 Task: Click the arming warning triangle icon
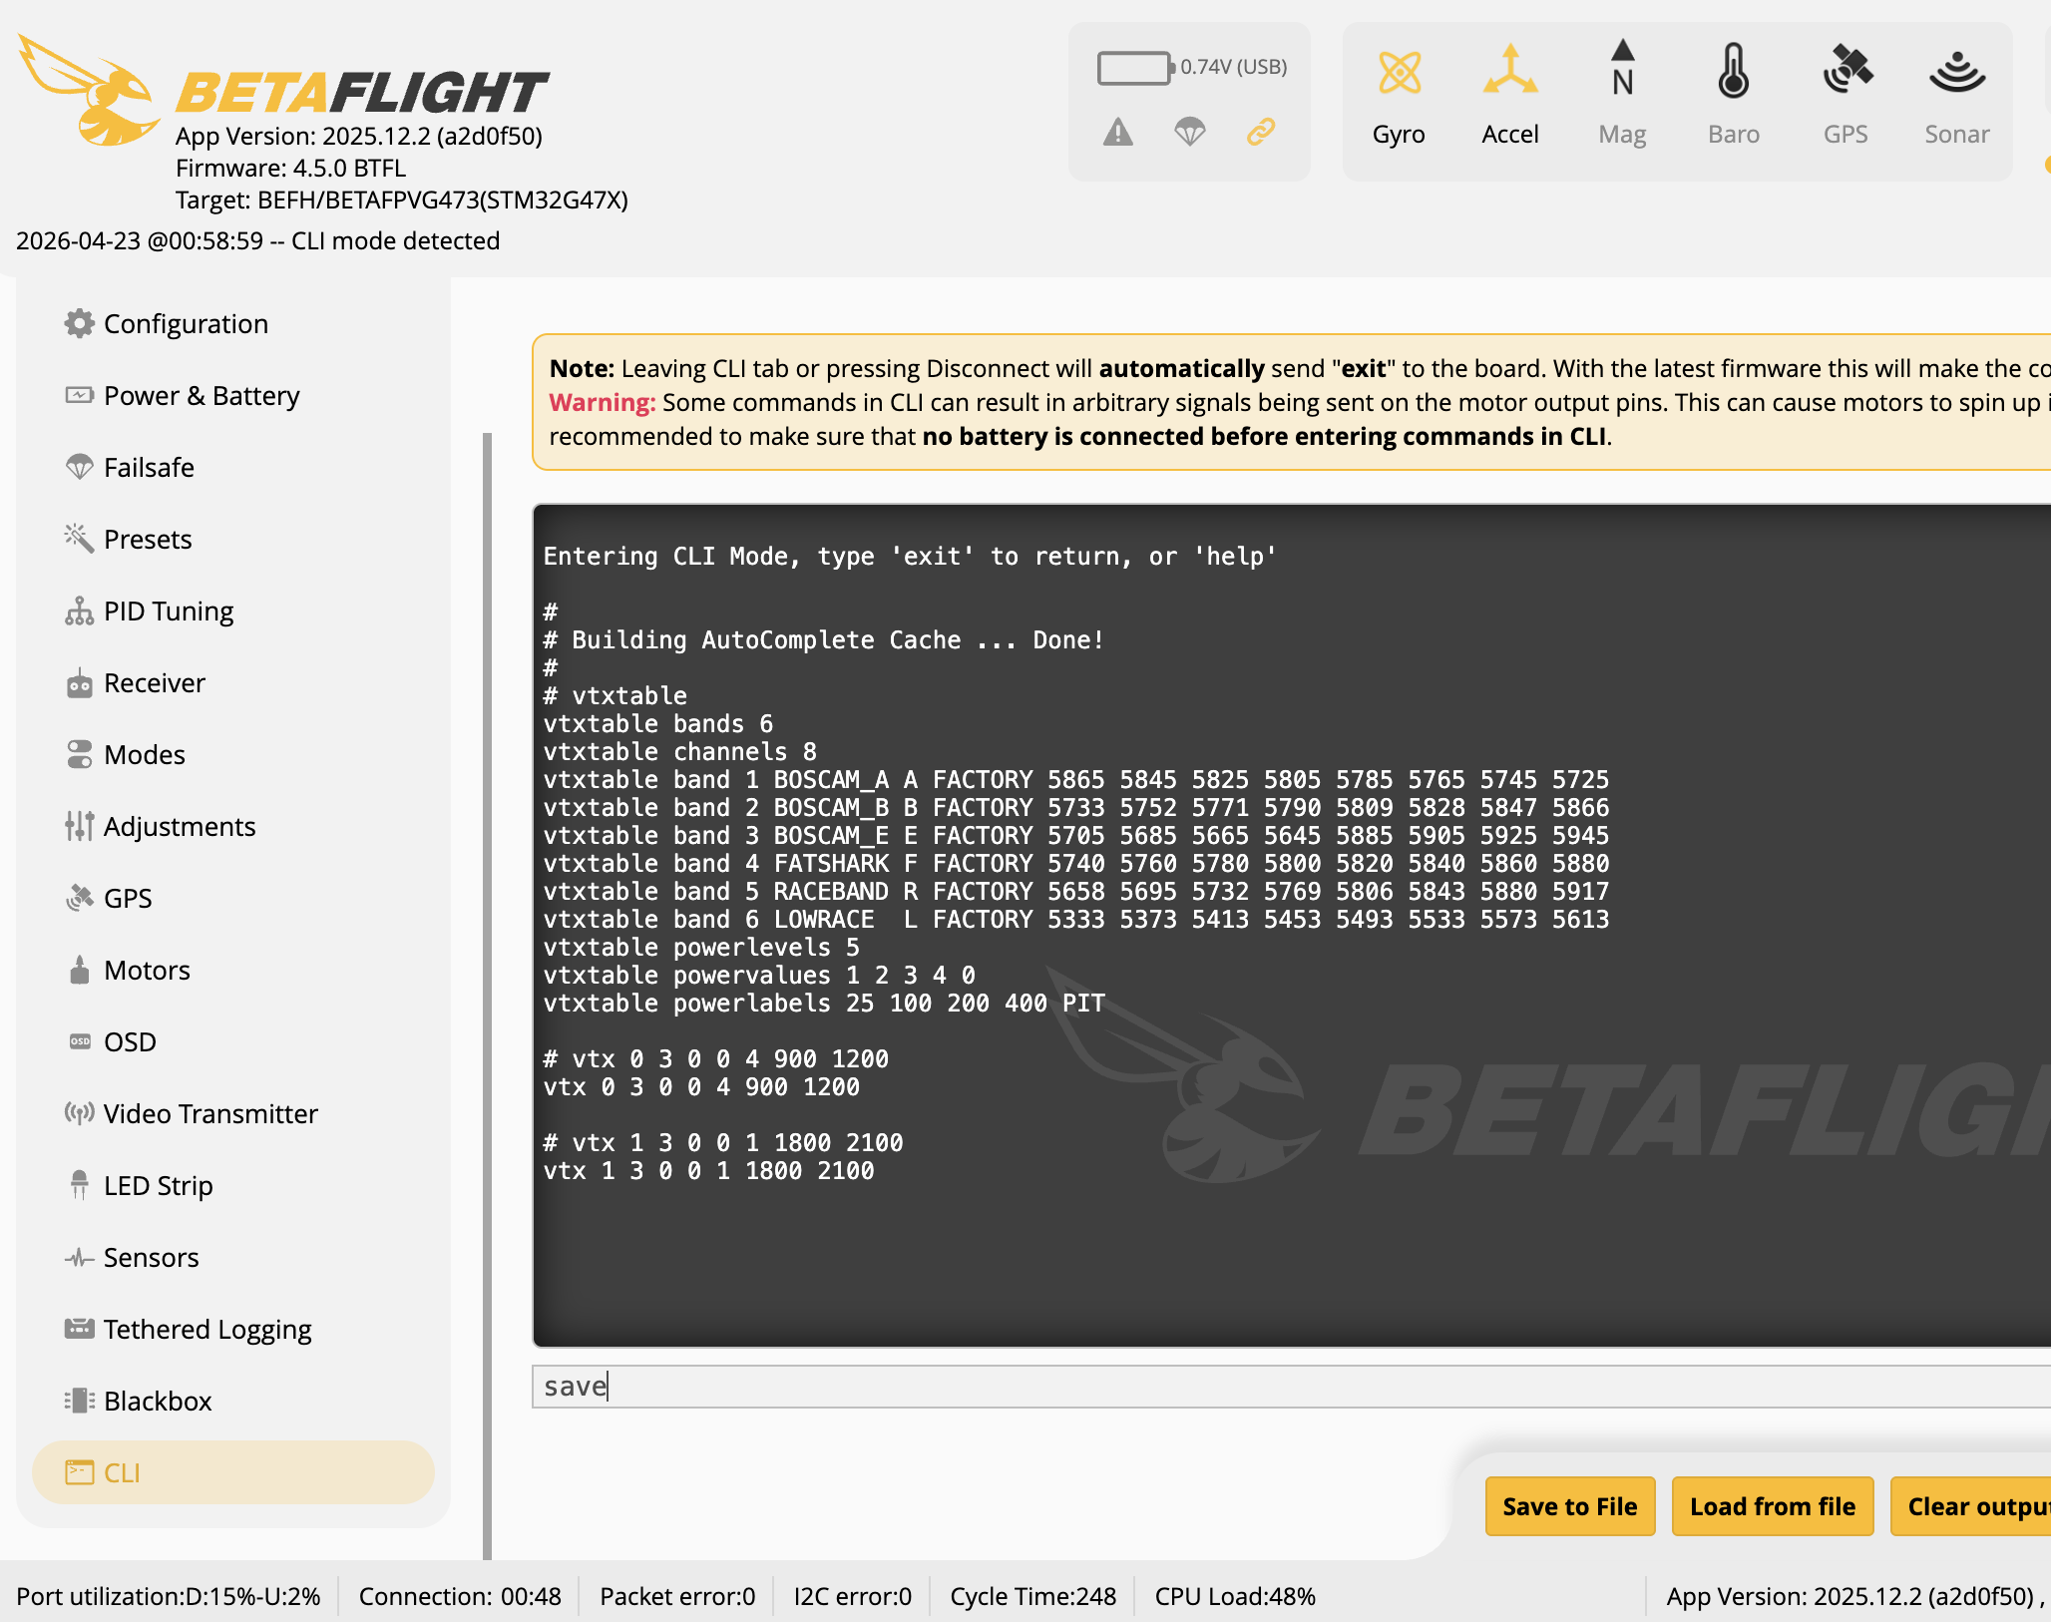click(x=1118, y=132)
